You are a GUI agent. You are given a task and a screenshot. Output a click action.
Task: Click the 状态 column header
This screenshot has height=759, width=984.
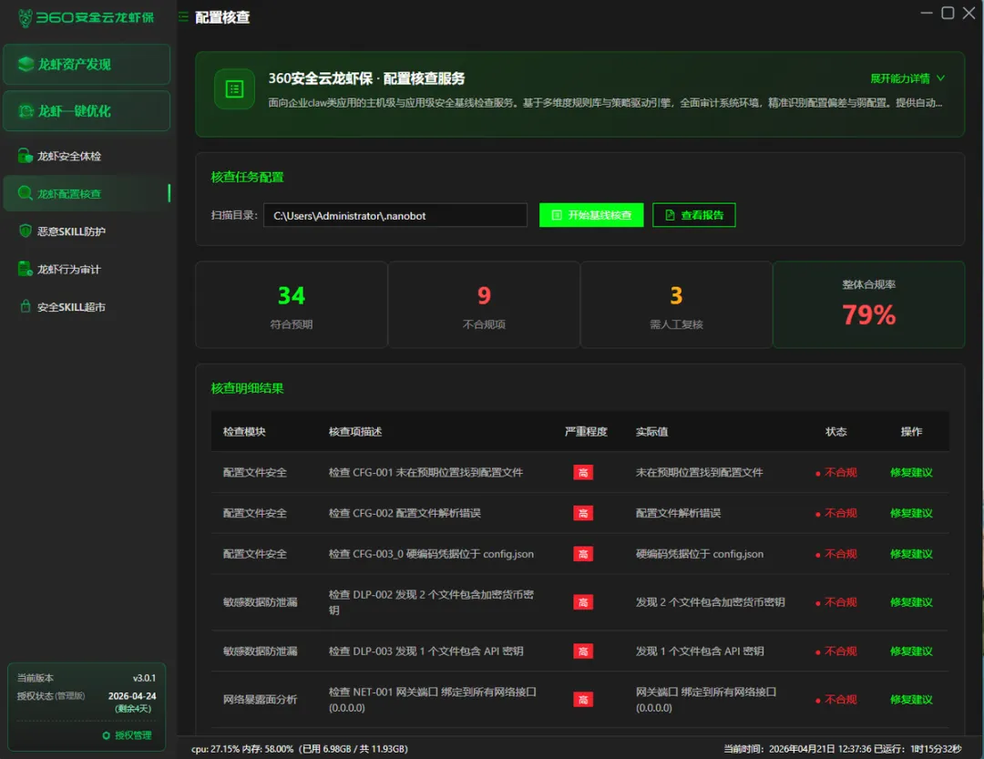(835, 431)
